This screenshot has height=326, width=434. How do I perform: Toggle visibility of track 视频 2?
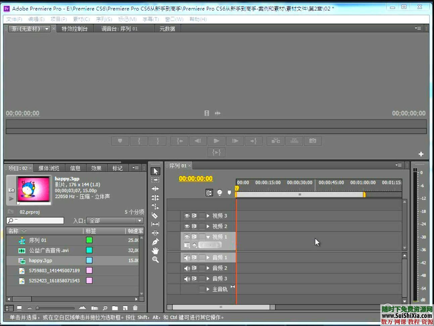click(x=187, y=226)
